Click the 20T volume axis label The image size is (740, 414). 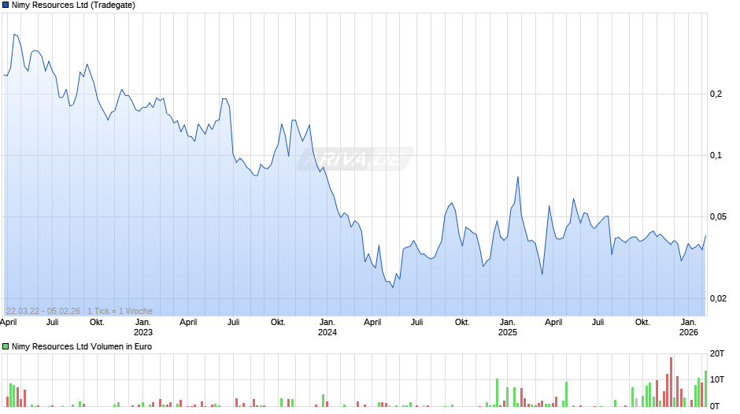pyautogui.click(x=717, y=353)
